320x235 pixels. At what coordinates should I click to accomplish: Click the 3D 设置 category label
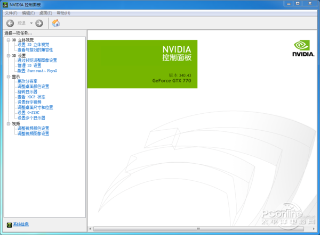tap(19, 56)
